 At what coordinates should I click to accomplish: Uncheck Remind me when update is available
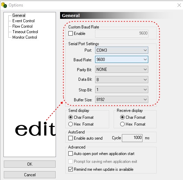pyautogui.click(x=70, y=169)
